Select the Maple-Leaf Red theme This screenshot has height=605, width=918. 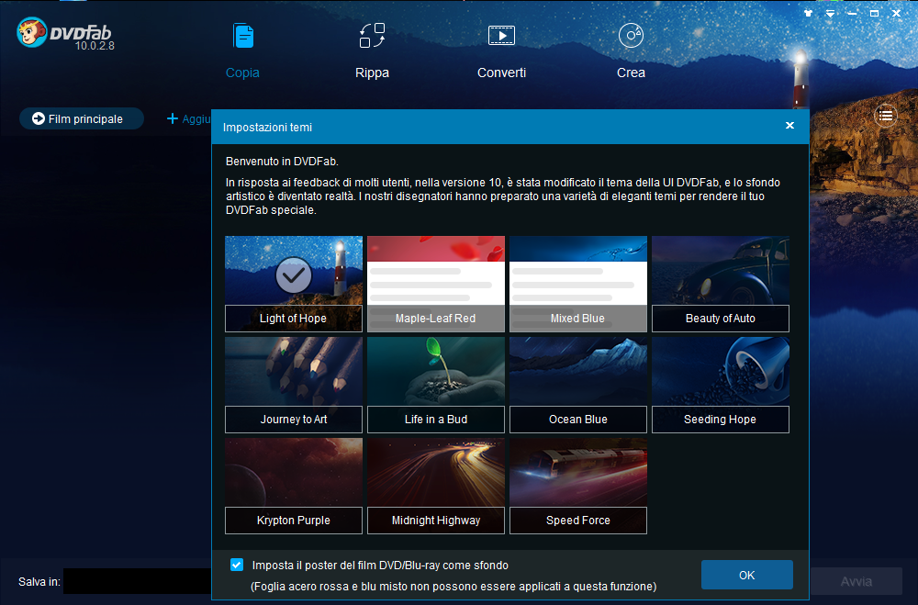[435, 284]
